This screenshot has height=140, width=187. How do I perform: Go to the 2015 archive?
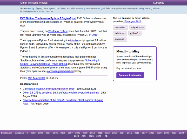[129, 133]
